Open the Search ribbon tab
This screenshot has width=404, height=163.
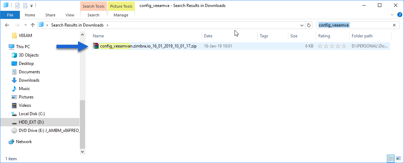(93, 15)
